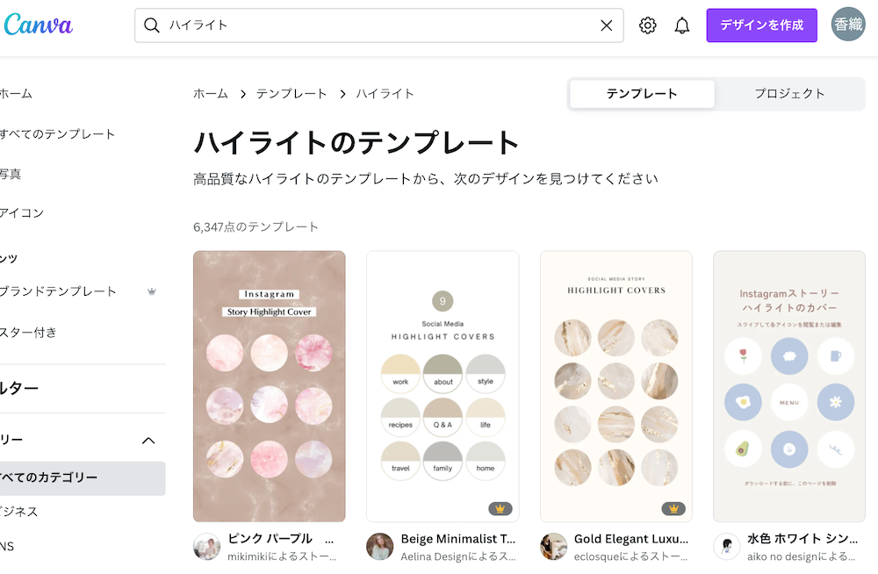This screenshot has width=878, height=574.
Task: Clear the search with the X icon
Action: [x=606, y=25]
